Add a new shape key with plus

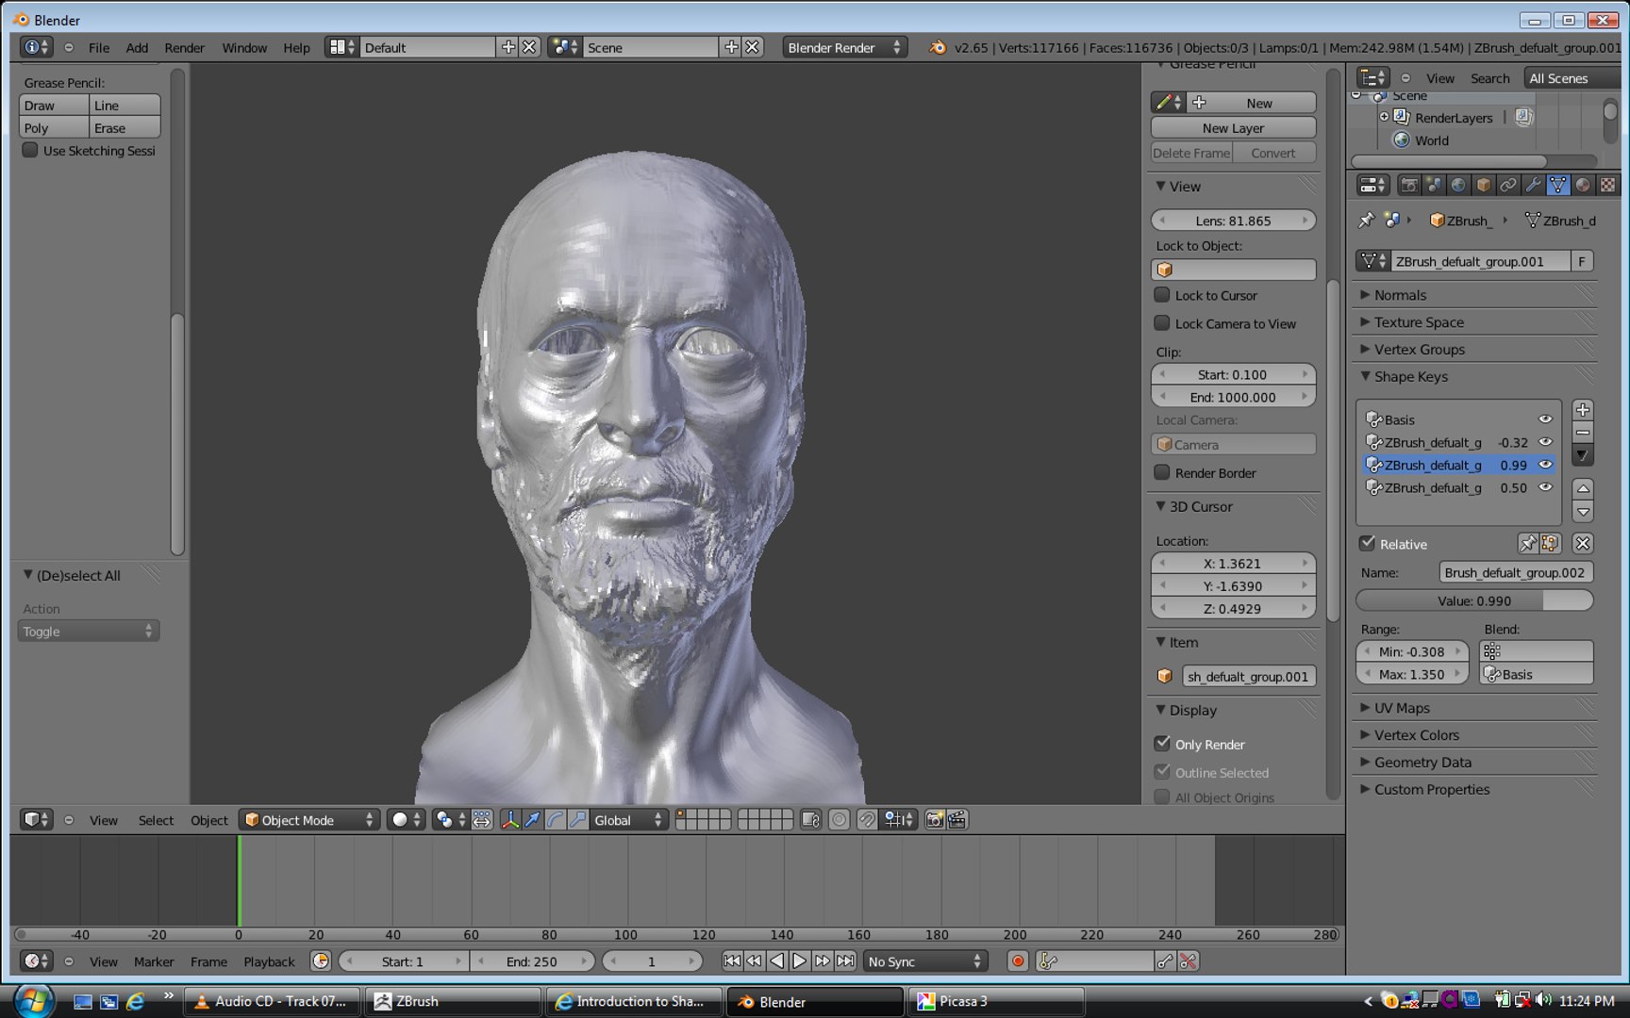point(1583,410)
